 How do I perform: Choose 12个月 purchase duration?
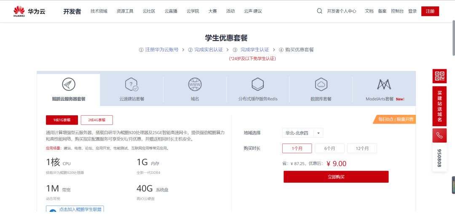coord(362,148)
